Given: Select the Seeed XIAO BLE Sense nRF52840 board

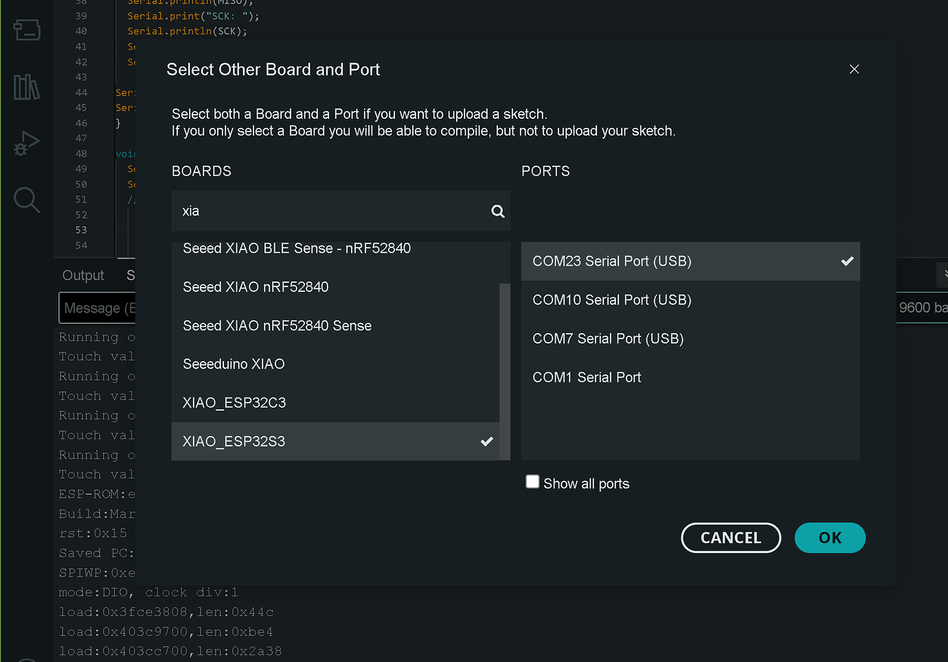Looking at the screenshot, I should click(296, 249).
